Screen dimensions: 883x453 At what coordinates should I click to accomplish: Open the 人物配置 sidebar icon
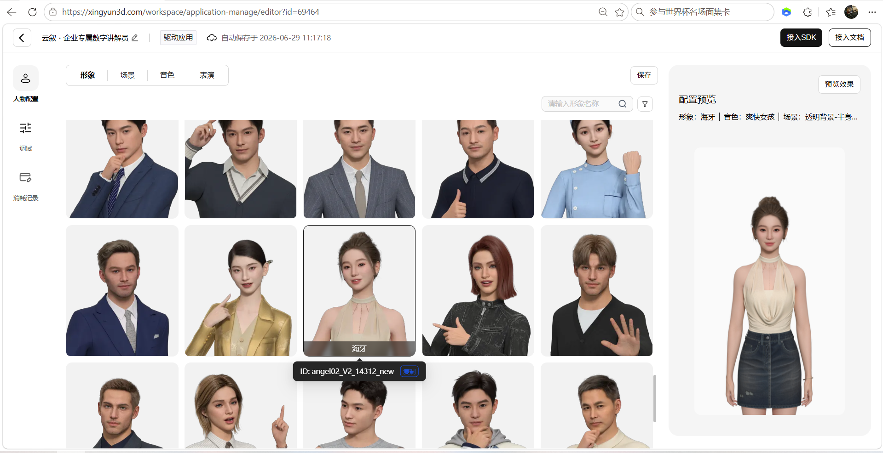26,78
